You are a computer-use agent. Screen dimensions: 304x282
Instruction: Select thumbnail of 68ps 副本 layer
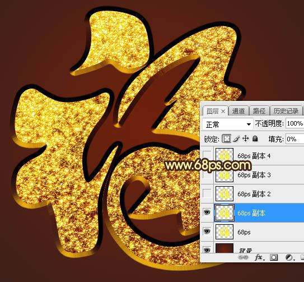[x=225, y=212]
